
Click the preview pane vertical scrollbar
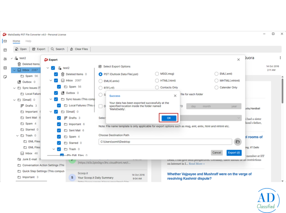[282, 91]
